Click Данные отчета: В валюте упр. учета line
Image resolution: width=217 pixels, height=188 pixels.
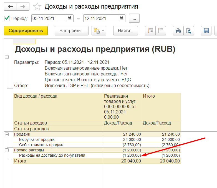click(88, 80)
